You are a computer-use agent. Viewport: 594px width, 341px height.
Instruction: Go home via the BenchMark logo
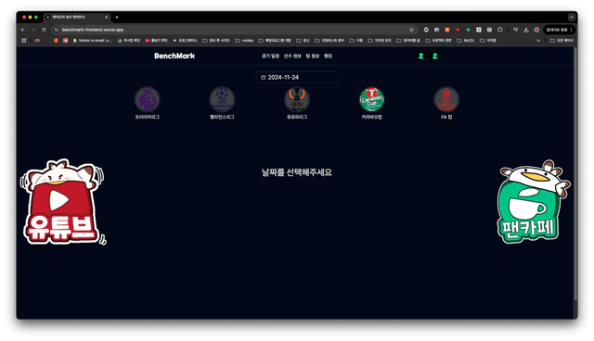pyautogui.click(x=174, y=56)
